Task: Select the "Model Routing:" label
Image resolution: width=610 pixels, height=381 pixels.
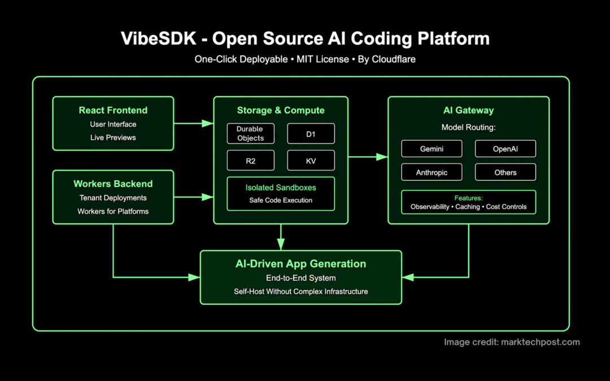Action: coord(468,127)
